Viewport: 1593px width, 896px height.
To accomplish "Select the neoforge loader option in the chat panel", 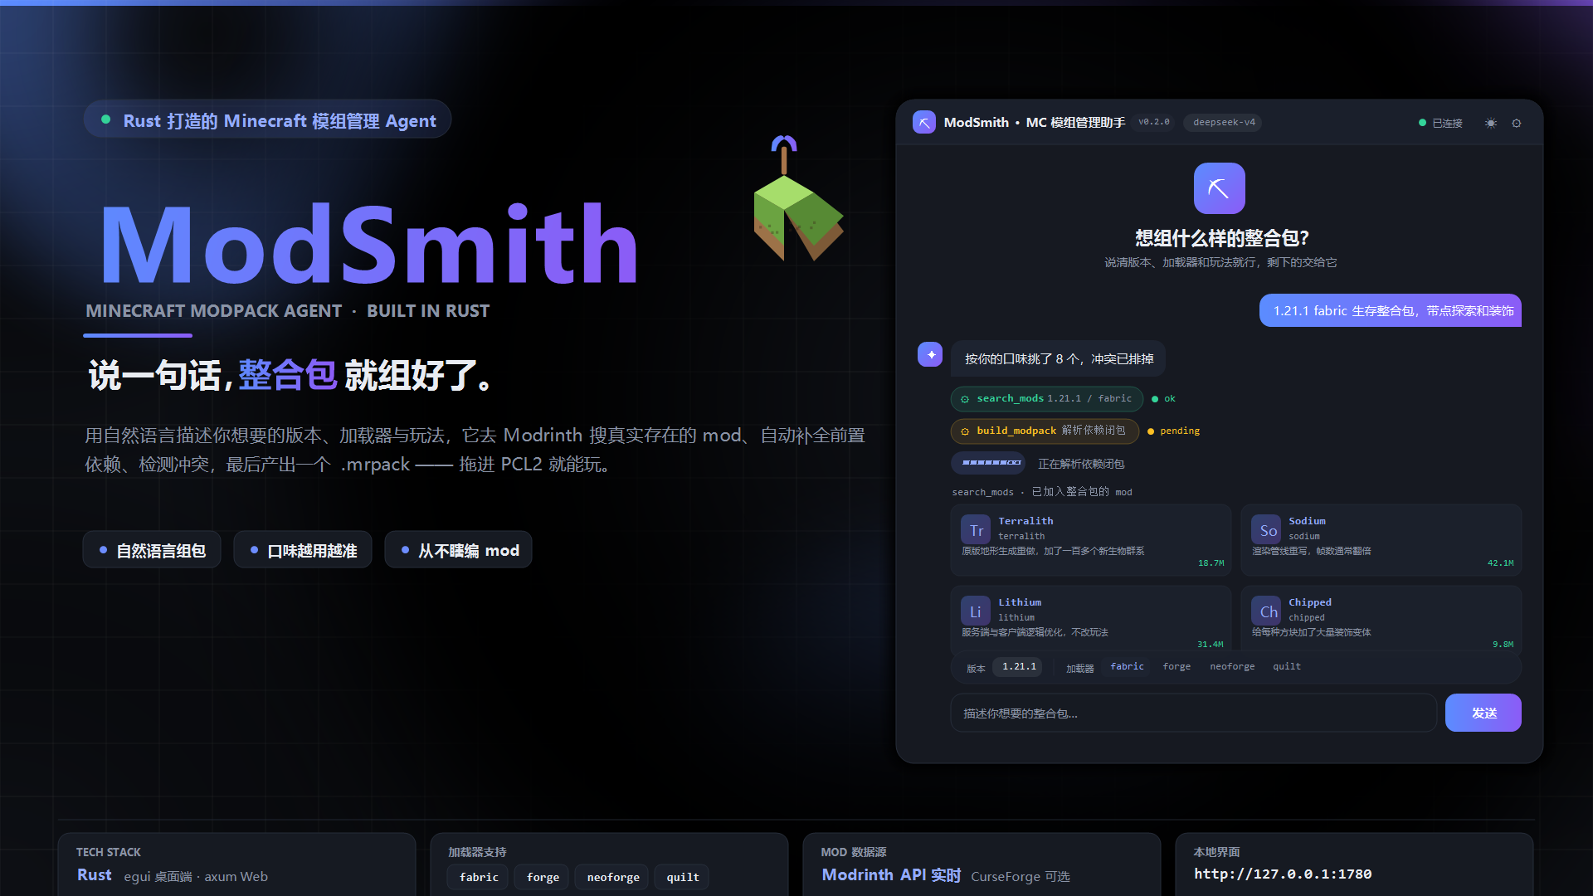I will pyautogui.click(x=1232, y=666).
